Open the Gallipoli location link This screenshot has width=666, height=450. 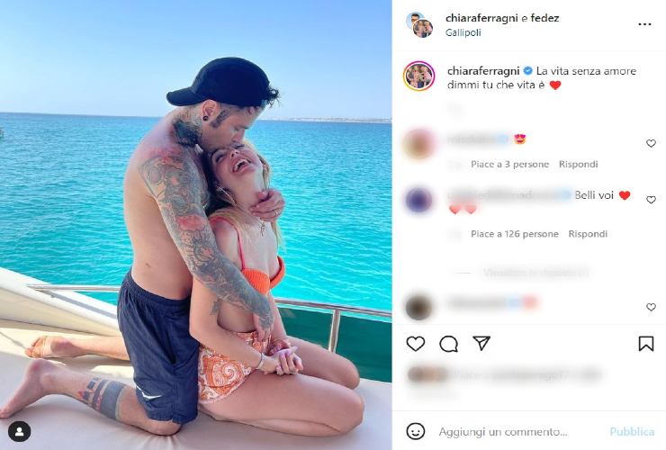pyautogui.click(x=463, y=32)
